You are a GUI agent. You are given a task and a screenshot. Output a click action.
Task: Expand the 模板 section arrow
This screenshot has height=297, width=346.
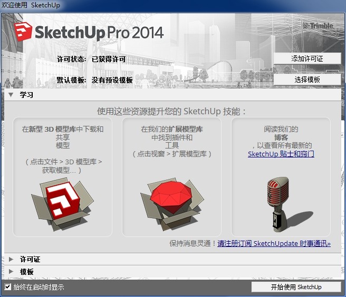(x=11, y=271)
